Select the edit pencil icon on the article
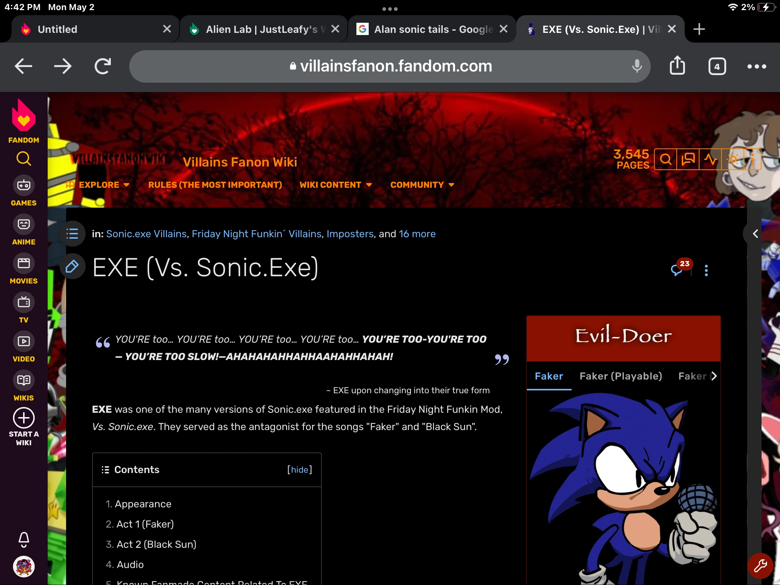The image size is (780, 585). [x=72, y=266]
